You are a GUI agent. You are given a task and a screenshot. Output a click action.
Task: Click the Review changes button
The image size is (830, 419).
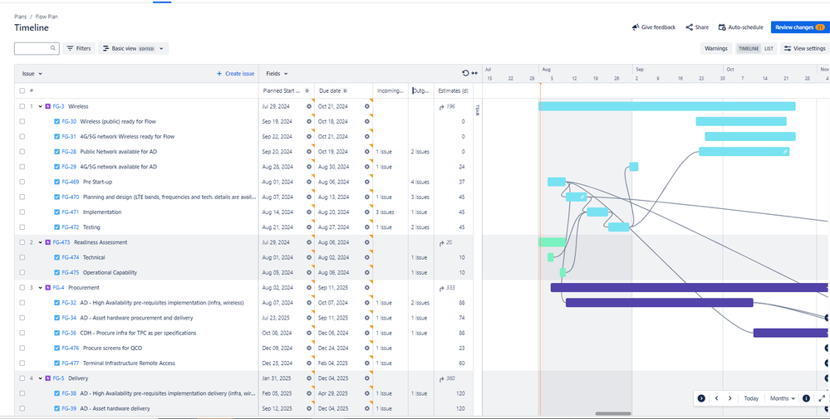tap(800, 27)
